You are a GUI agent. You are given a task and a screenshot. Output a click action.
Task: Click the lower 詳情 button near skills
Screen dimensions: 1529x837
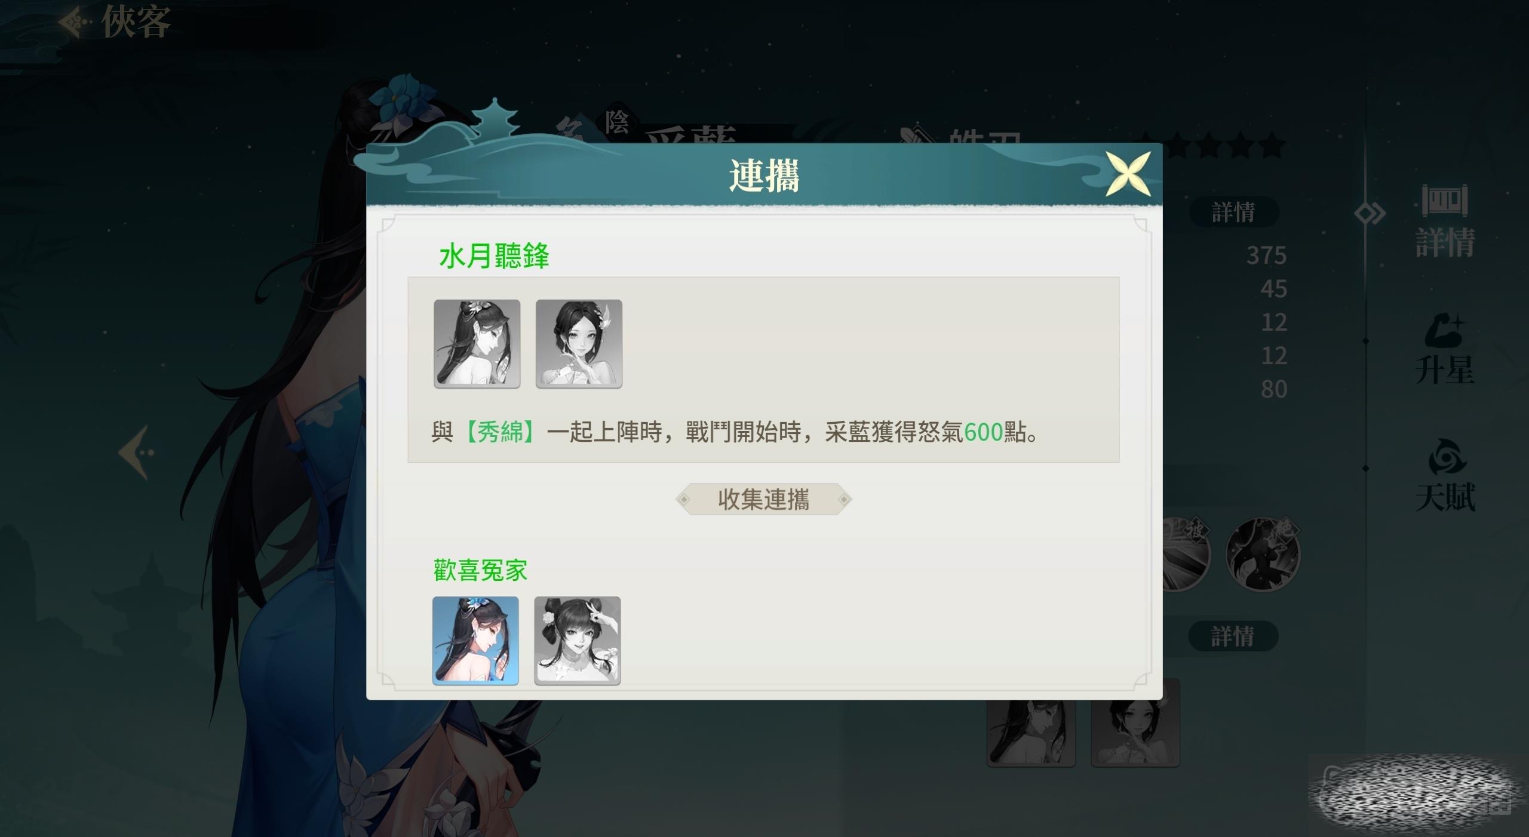point(1233,636)
